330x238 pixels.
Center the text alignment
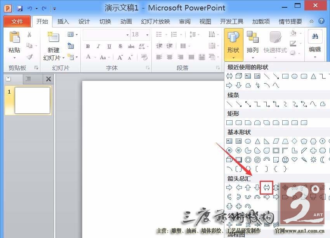170,57
